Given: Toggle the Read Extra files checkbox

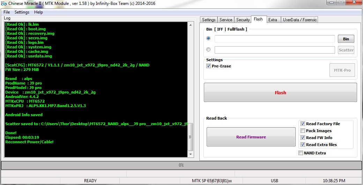Looking at the screenshot, I should (303, 144).
